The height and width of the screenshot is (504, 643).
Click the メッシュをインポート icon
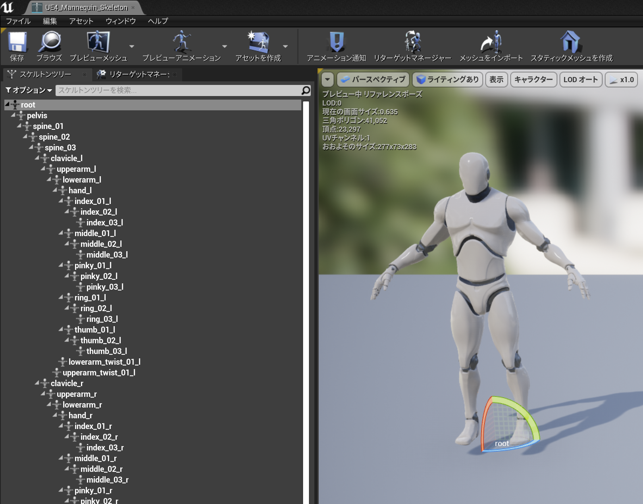tap(491, 42)
